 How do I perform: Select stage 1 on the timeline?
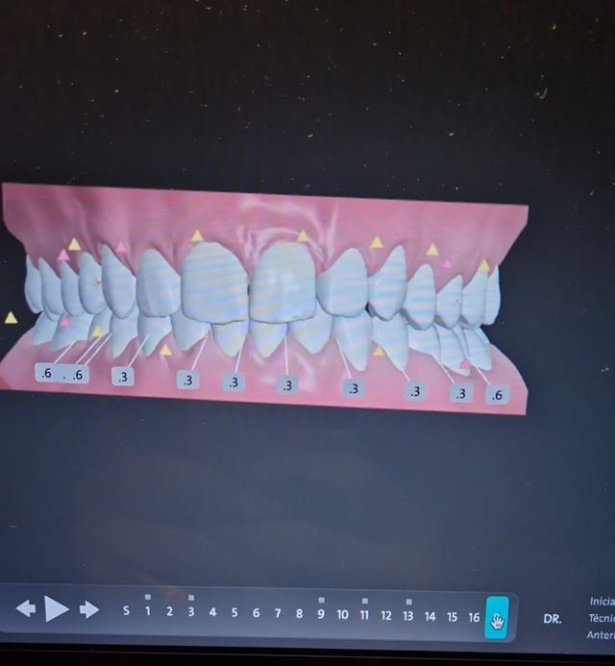(147, 612)
